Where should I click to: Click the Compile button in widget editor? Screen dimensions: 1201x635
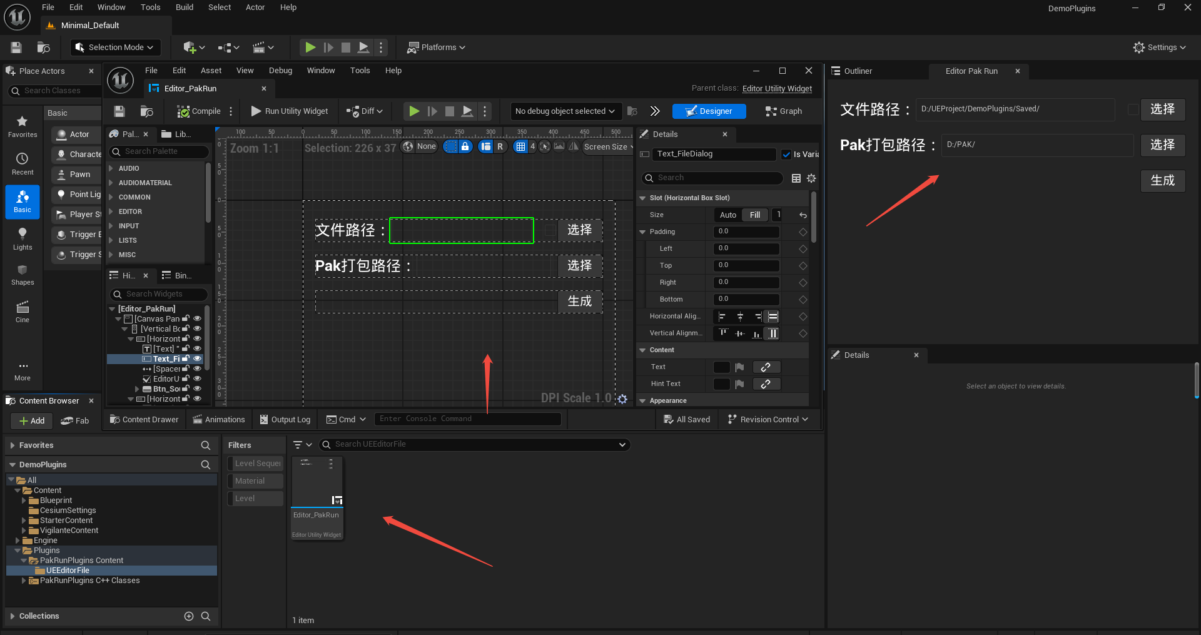pos(199,111)
